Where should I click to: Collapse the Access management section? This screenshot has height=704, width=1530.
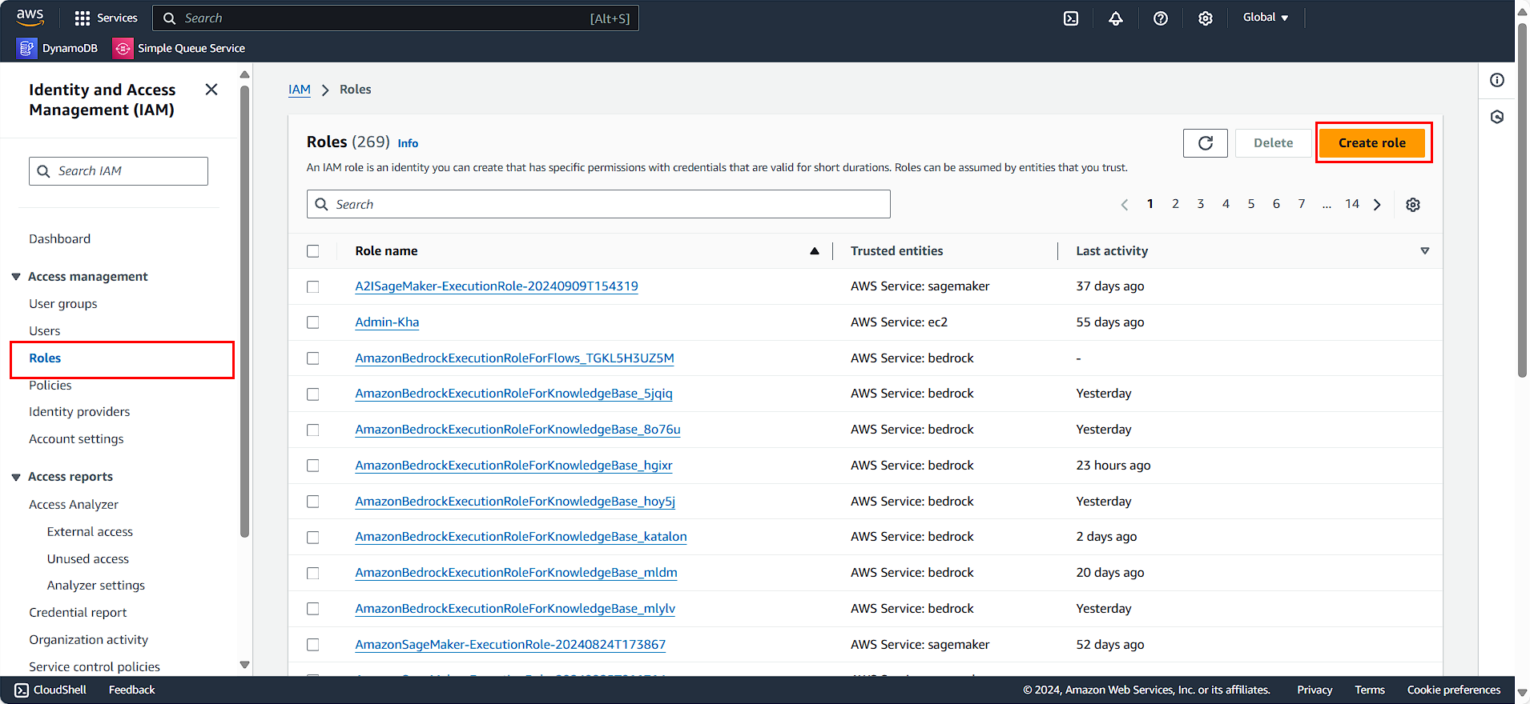(16, 277)
